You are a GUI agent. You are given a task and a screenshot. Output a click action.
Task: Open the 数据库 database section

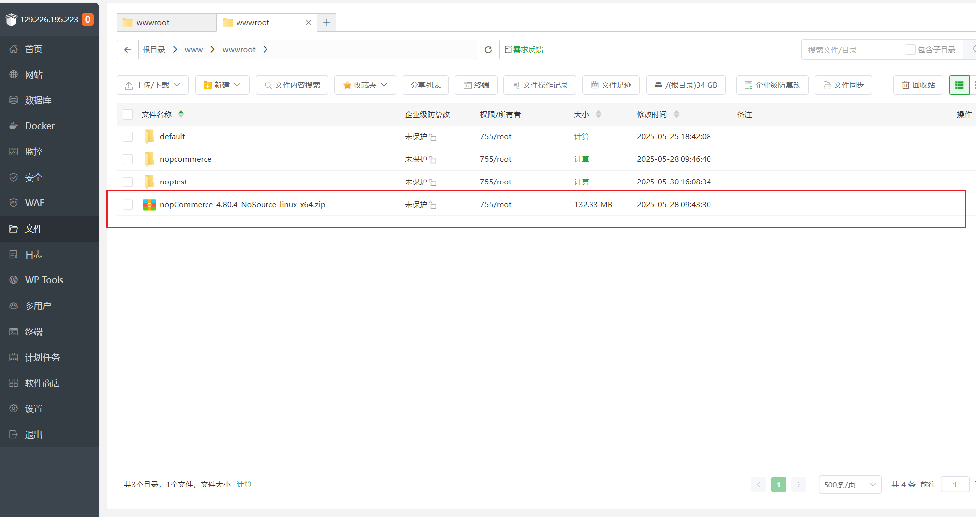point(49,100)
